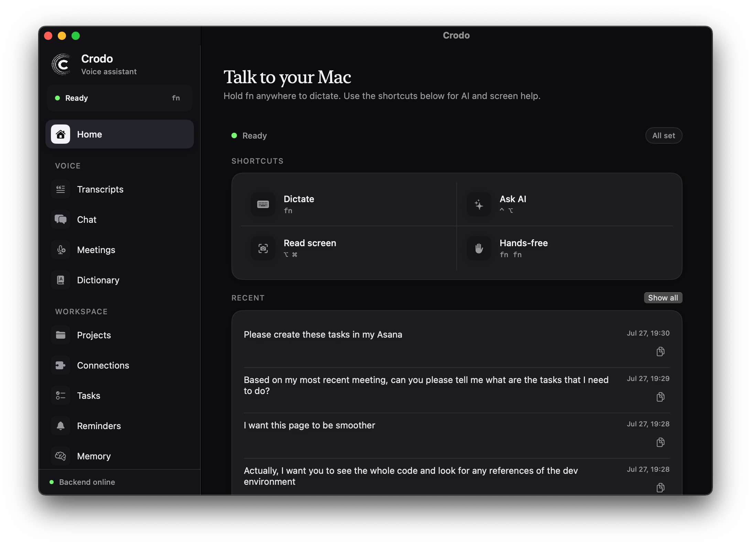Click the Dictate keyboard icon

[x=263, y=204]
